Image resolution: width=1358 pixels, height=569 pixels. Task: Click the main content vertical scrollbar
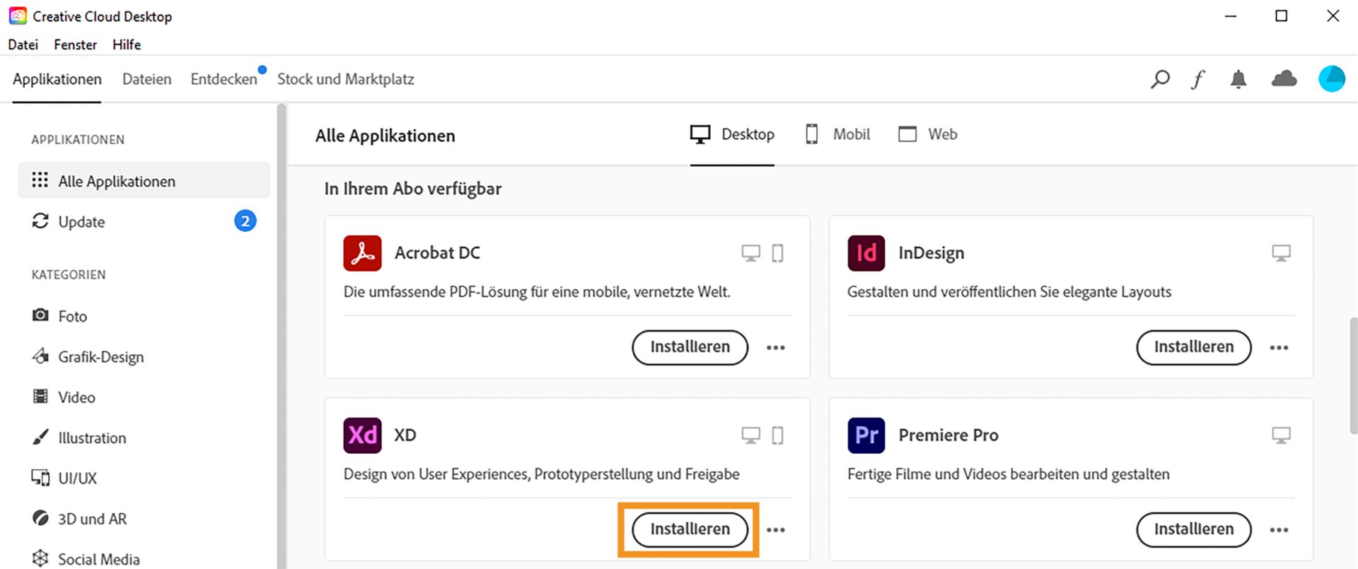[x=1353, y=375]
